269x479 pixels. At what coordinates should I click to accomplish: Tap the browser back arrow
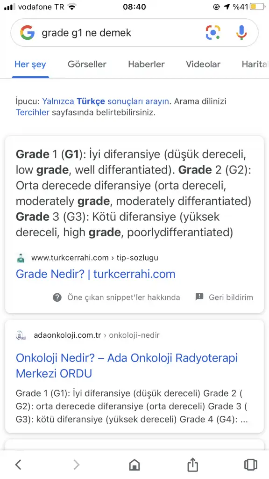pos(18,464)
